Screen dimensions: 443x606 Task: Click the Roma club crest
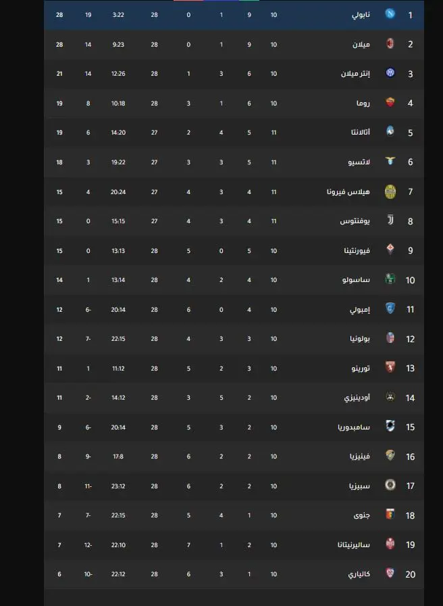(x=390, y=103)
